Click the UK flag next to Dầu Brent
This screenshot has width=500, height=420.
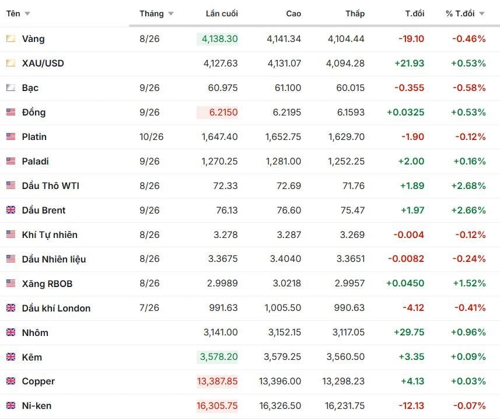pyautogui.click(x=11, y=210)
